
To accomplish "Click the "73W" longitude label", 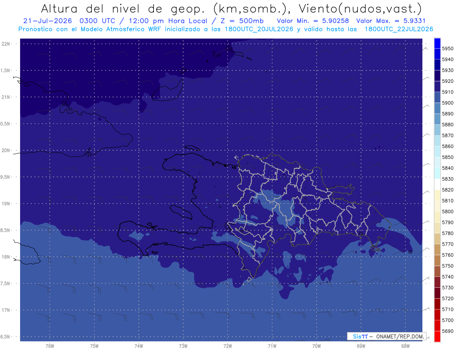I will (x=183, y=346).
